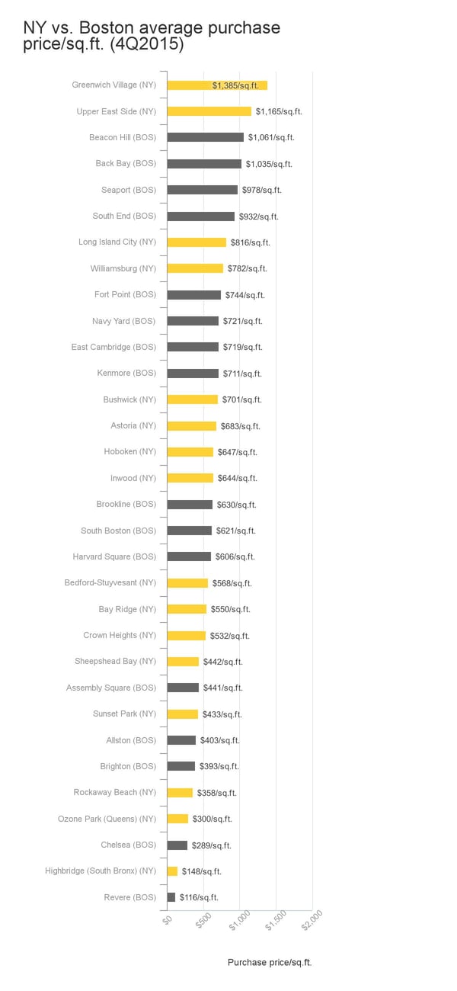Select the Fort Point (BOS) bar
The height and width of the screenshot is (991, 457).
(193, 295)
